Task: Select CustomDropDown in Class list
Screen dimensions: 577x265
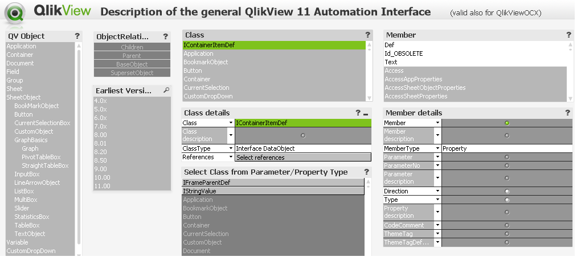Action: click(274, 96)
